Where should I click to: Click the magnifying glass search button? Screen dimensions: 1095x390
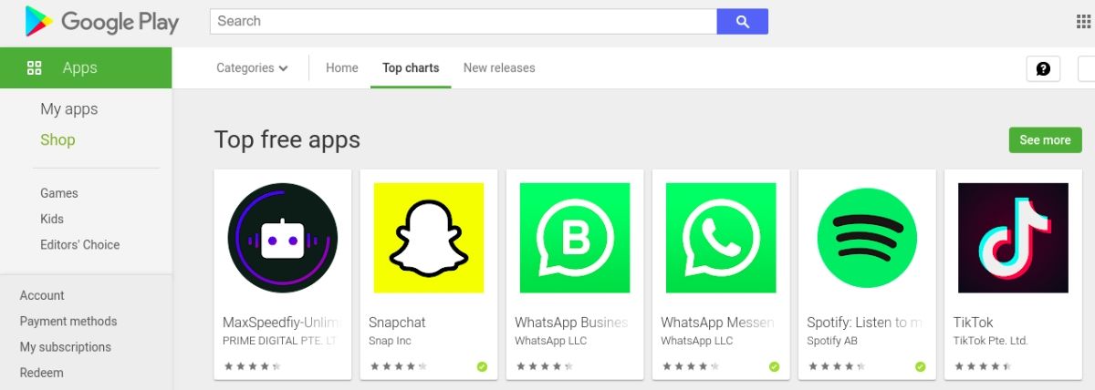pyautogui.click(x=742, y=22)
